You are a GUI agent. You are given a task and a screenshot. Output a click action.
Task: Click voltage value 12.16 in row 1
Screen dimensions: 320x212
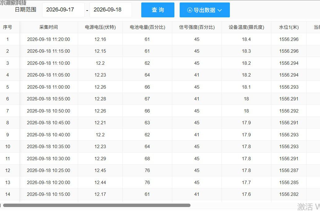[100, 39]
